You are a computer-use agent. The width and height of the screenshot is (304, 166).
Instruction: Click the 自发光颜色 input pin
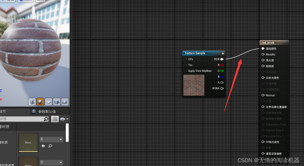tap(263, 78)
